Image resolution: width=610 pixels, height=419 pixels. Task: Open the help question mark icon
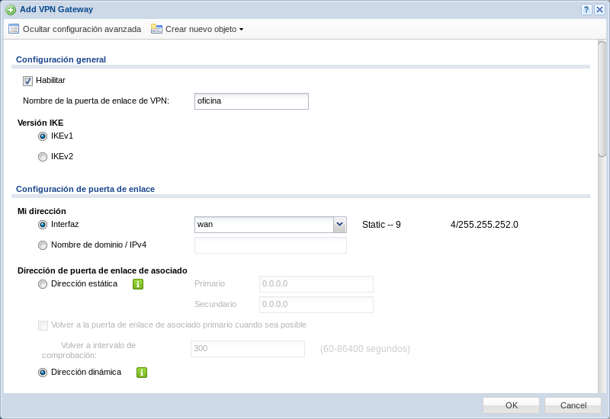[586, 10]
